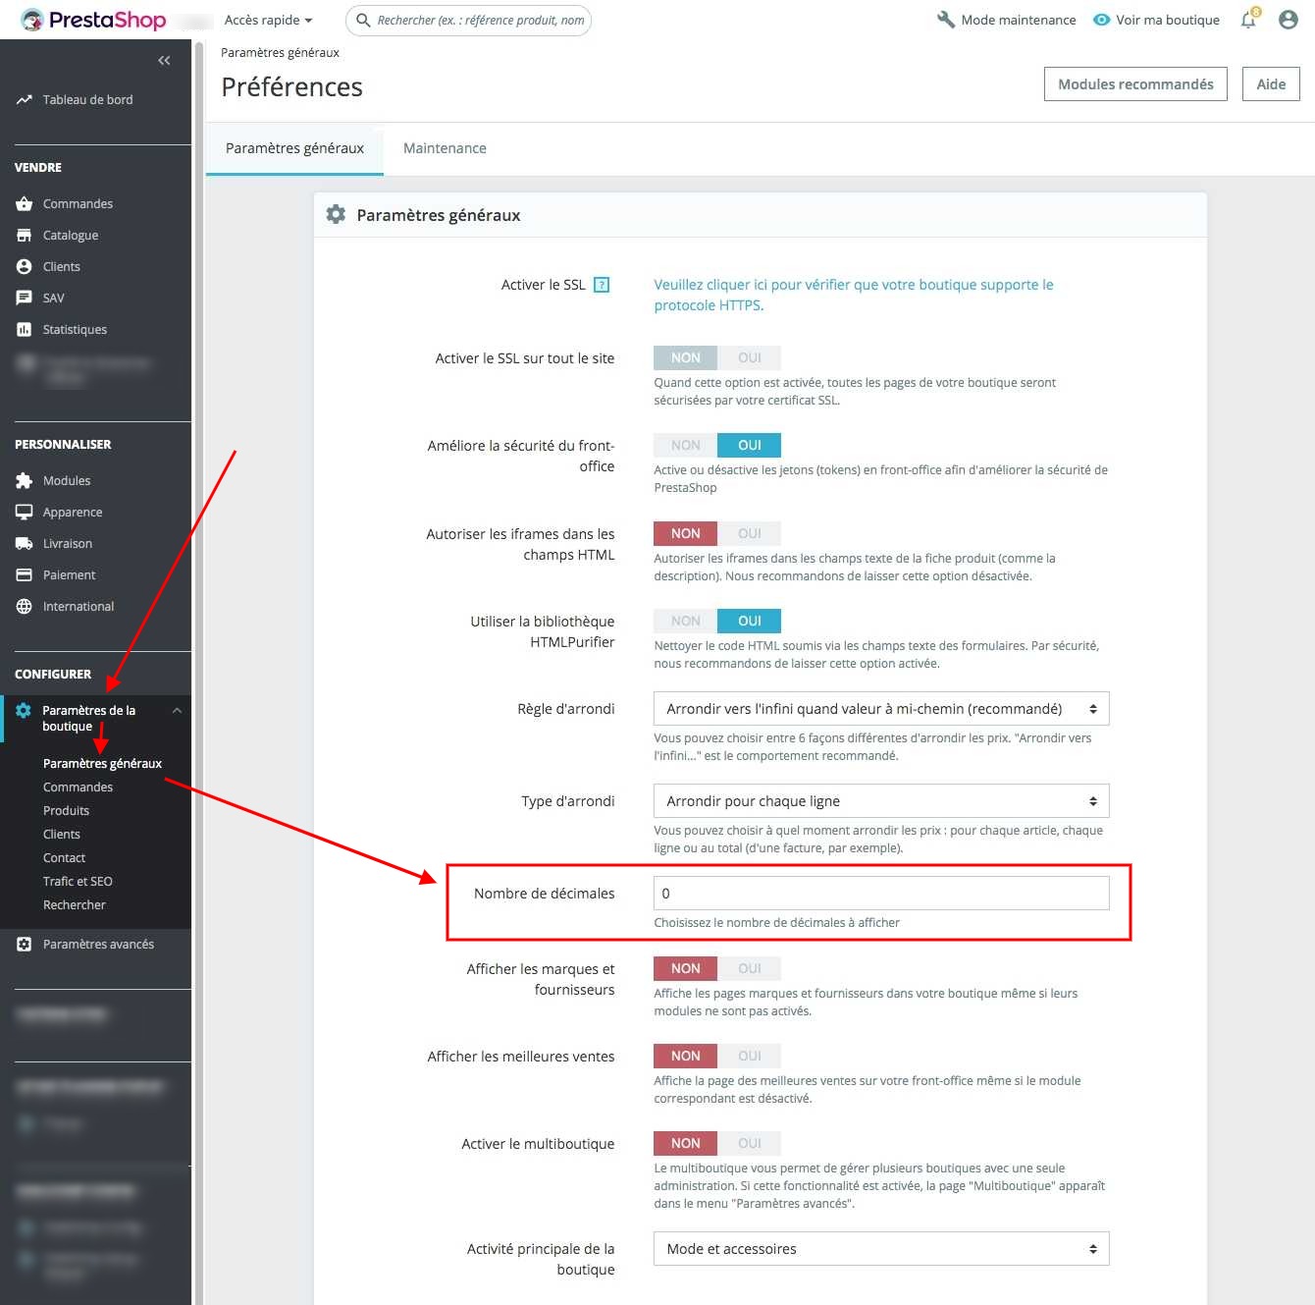Viewport: 1315px width, 1305px height.
Task: Set iframes in HTML fields to OUI
Action: tap(749, 534)
